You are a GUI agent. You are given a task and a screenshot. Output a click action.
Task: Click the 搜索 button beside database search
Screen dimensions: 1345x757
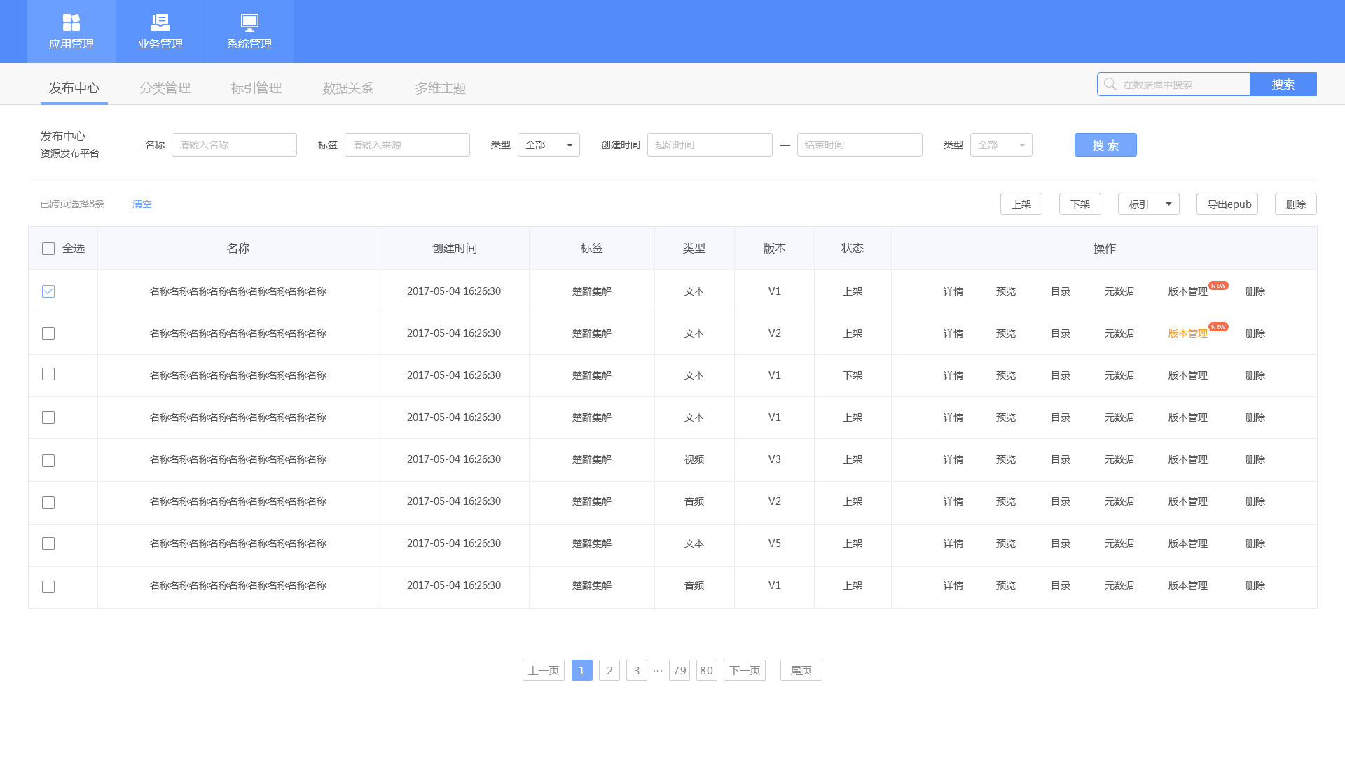tap(1283, 84)
